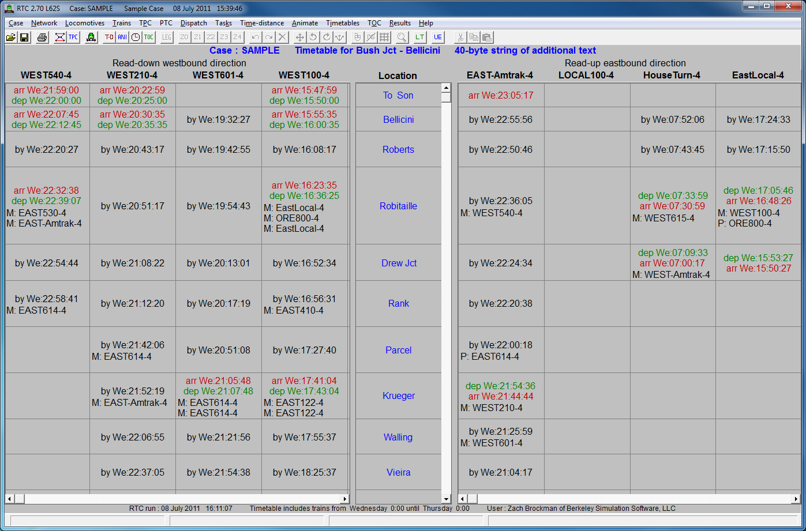Expand the Time-distance menu
This screenshot has width=806, height=531.
click(262, 23)
